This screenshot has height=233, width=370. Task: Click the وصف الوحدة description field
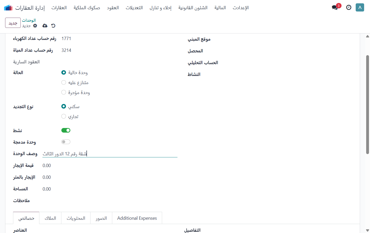click(110, 154)
